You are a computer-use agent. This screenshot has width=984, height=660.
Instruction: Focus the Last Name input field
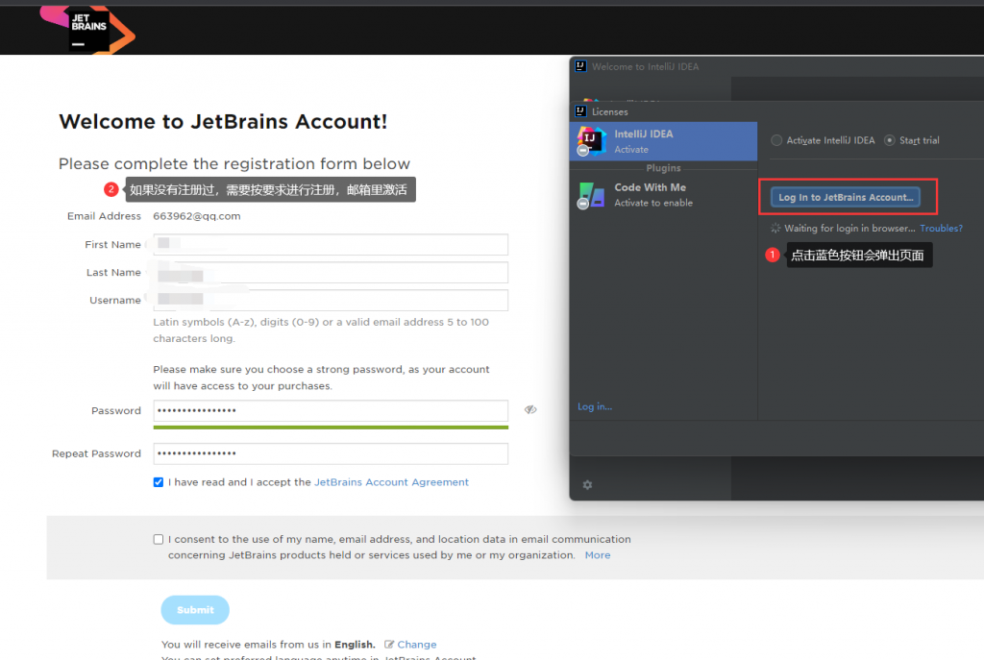click(x=331, y=272)
